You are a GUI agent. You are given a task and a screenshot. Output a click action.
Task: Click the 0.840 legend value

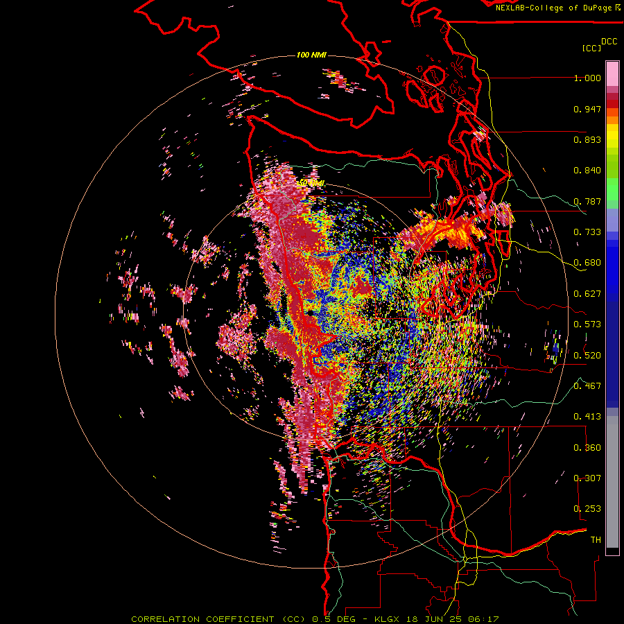pyautogui.click(x=587, y=171)
